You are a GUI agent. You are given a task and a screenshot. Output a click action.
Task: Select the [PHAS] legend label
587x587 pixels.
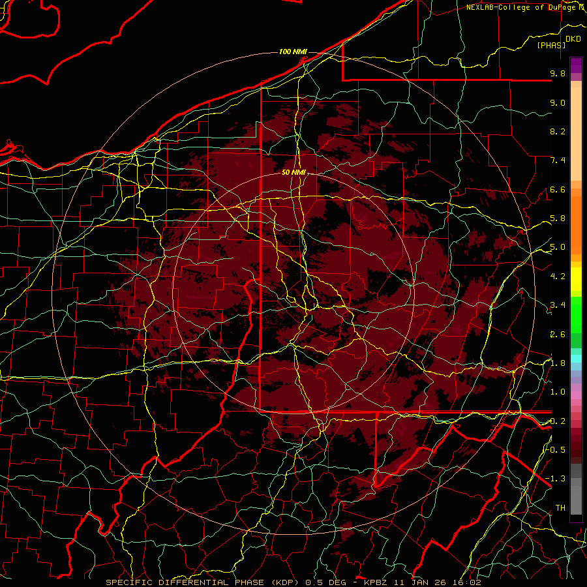tap(551, 46)
